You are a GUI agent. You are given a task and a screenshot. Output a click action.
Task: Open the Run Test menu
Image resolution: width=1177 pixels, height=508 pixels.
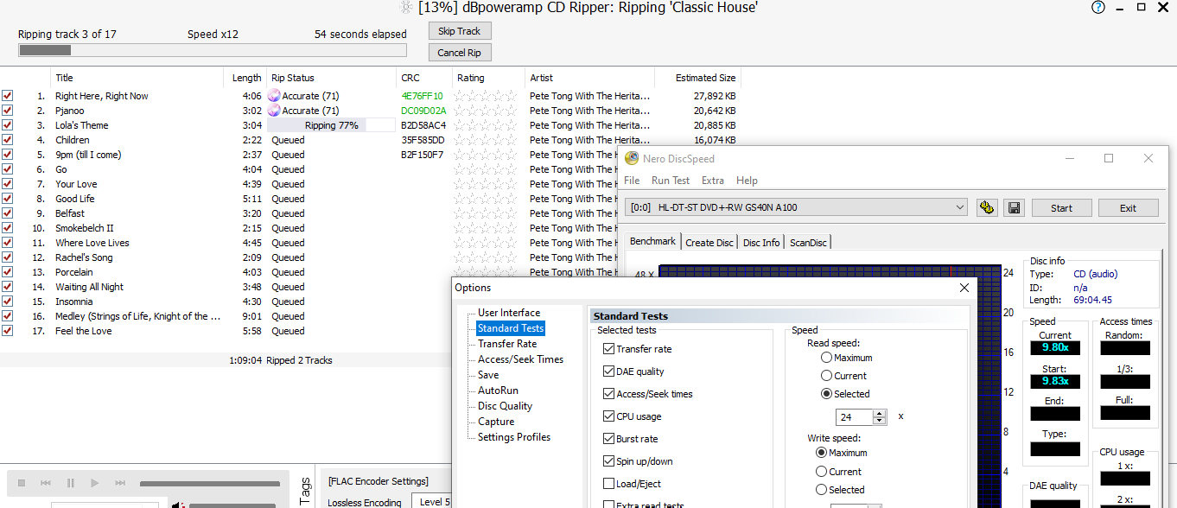tap(671, 181)
